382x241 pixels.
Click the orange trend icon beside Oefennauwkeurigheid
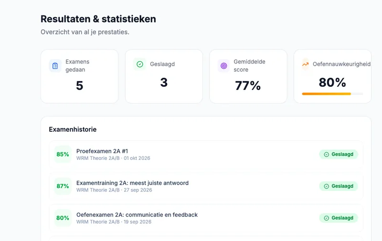coord(305,64)
